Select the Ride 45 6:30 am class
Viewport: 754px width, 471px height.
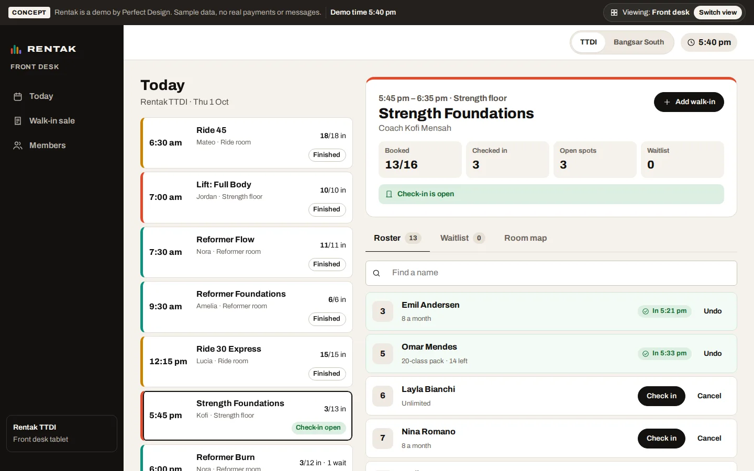(247, 143)
